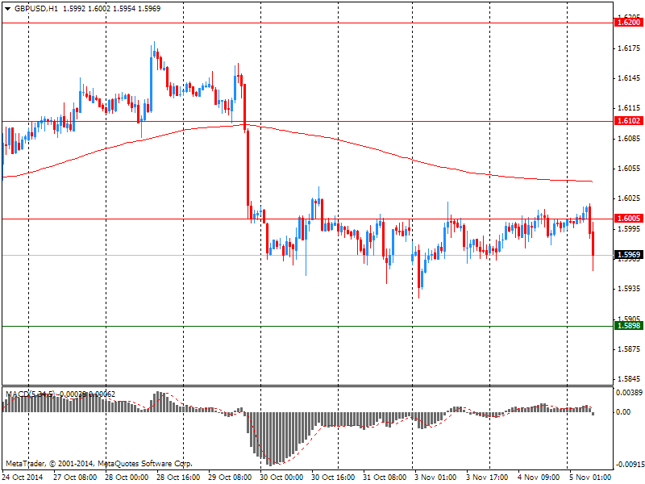
Task: Click the 28 Oct 00:00 time label
Action: [127, 477]
